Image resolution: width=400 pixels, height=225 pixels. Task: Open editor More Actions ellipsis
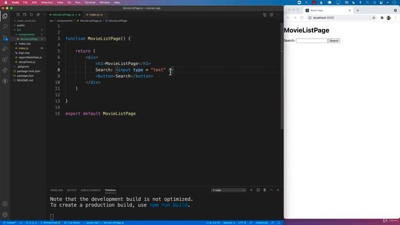278,15
